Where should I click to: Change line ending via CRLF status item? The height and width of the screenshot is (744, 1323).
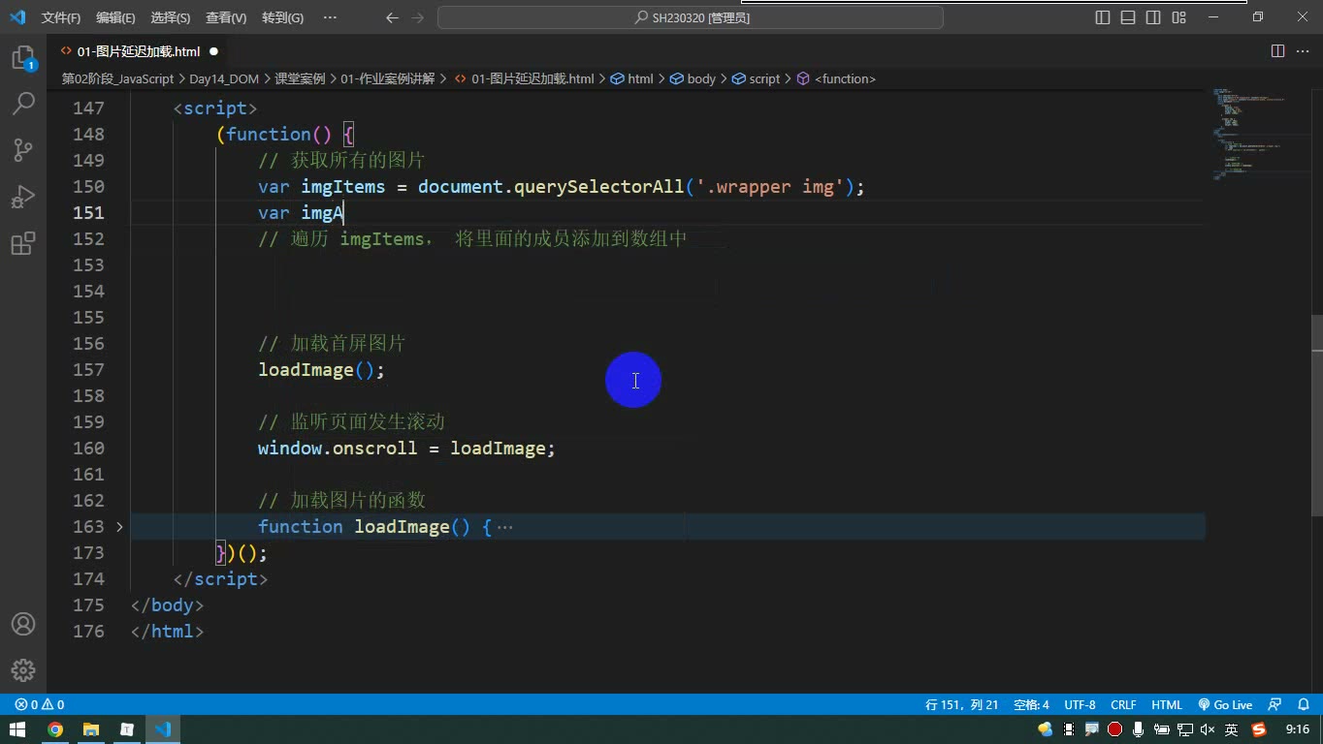point(1123,704)
